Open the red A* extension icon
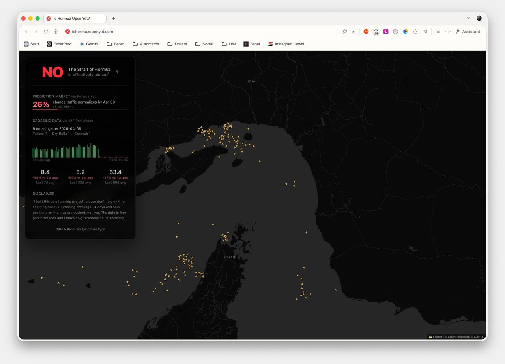505x364 pixels. (x=366, y=32)
